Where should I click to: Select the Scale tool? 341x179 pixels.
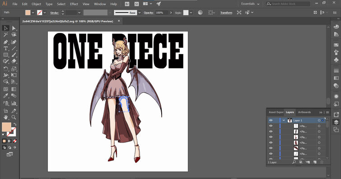(14, 69)
